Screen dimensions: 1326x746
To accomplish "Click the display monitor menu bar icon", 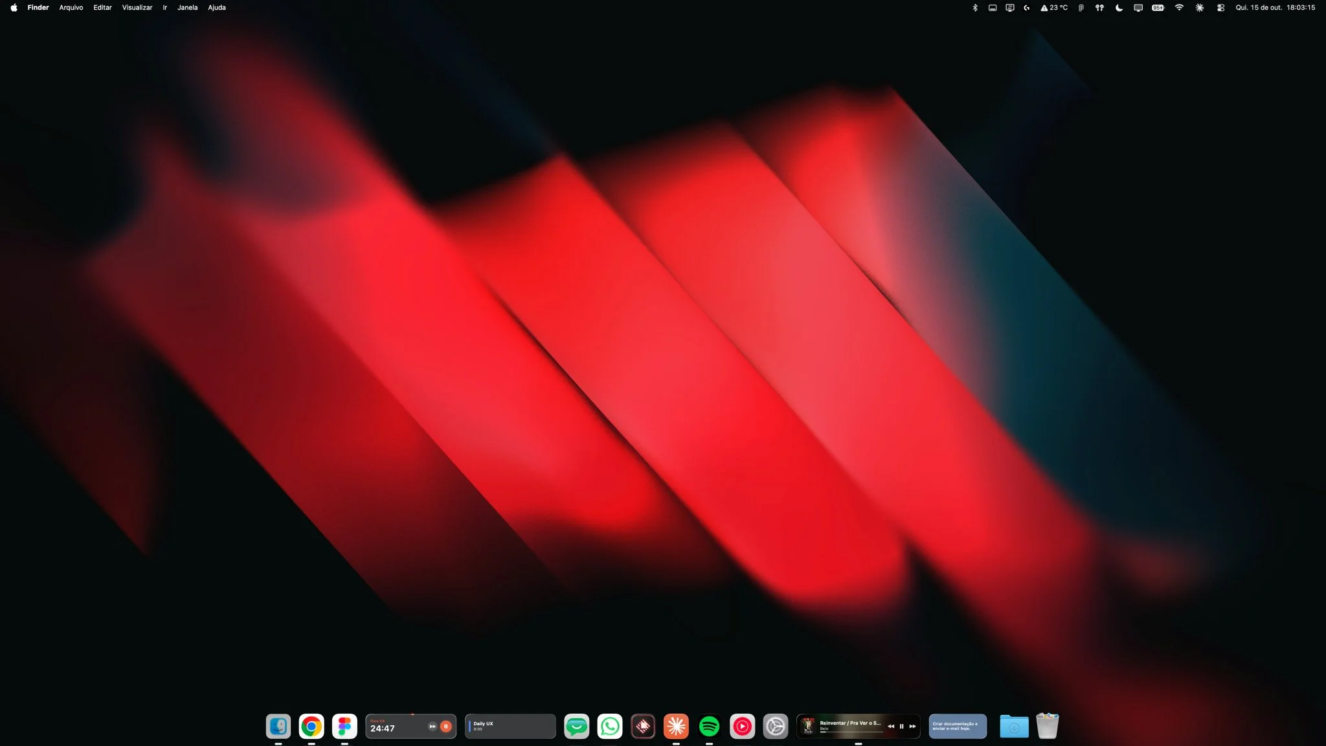I will pyautogui.click(x=1138, y=8).
